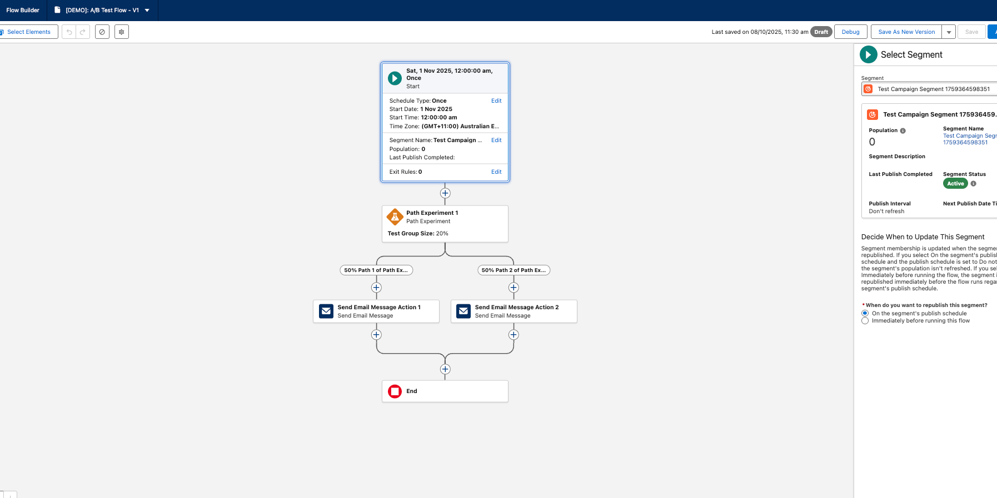Open flow settings gear icon
Screen dimensions: 997x498
click(122, 32)
